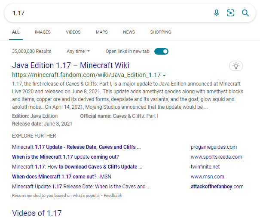Screen dimensions: 260x218
Task: Open Minecraft 1.17 Update - Release Date link
Action: [76, 147]
